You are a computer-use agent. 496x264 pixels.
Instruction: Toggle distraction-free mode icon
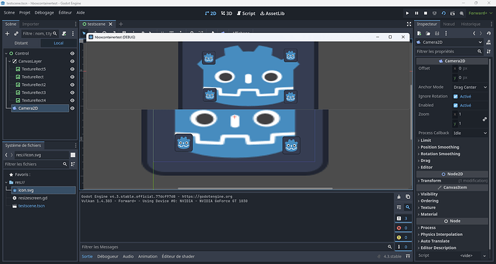pos(409,24)
